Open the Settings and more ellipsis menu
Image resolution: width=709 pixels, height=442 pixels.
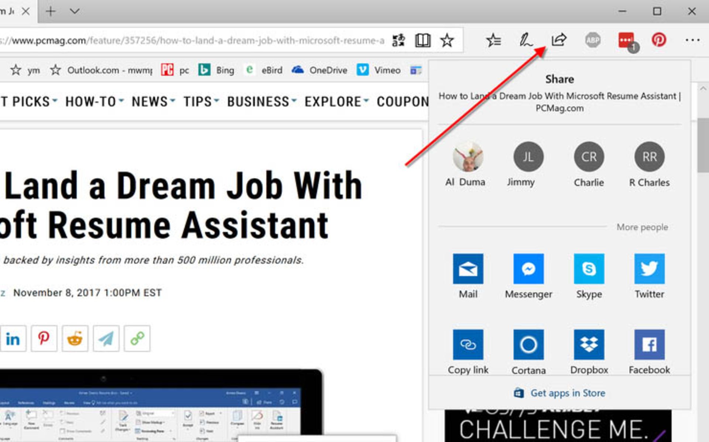tap(692, 40)
